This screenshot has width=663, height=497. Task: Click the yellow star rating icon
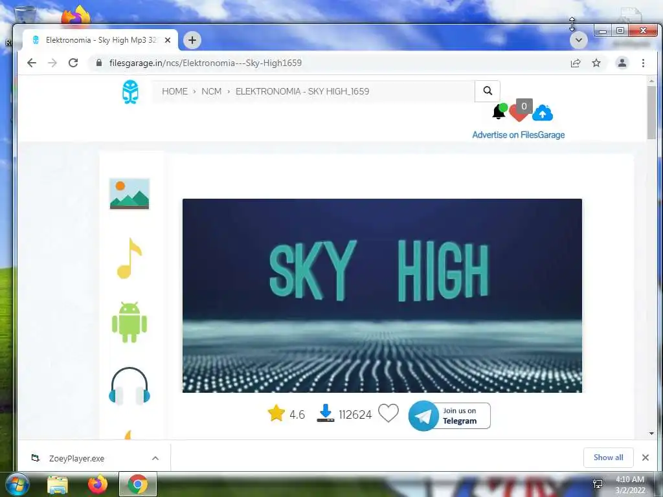click(x=276, y=413)
